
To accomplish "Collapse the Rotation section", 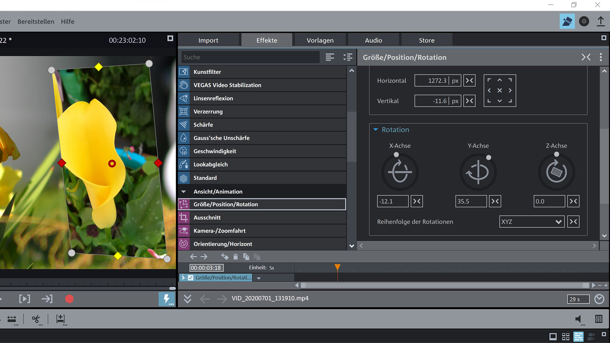I will point(376,130).
